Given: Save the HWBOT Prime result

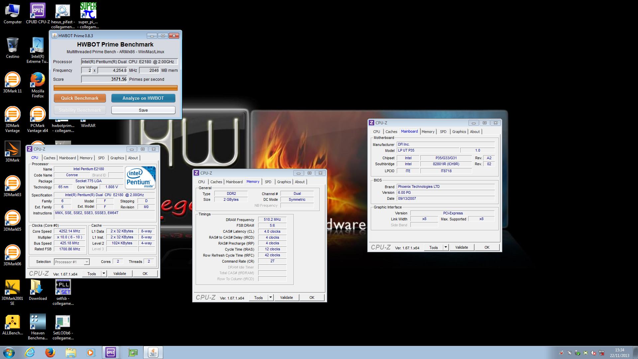Looking at the screenshot, I should tap(143, 110).
